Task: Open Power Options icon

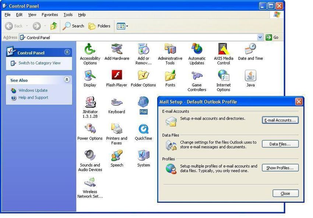Action: coord(90,132)
